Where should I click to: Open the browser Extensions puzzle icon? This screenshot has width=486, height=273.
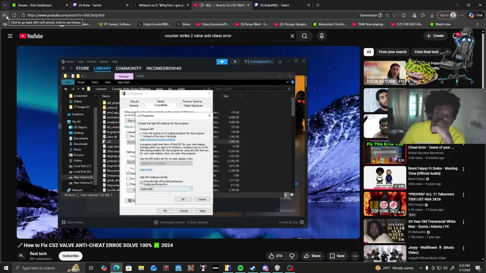(404, 15)
